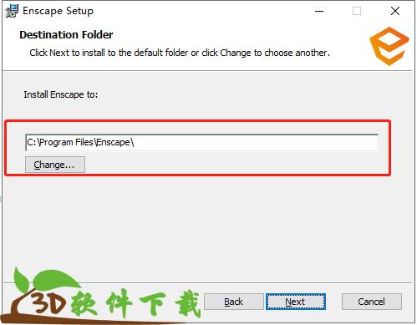Viewport: 417px width, 325px height.
Task: Click the green 下 watermark character
Action: [153, 303]
